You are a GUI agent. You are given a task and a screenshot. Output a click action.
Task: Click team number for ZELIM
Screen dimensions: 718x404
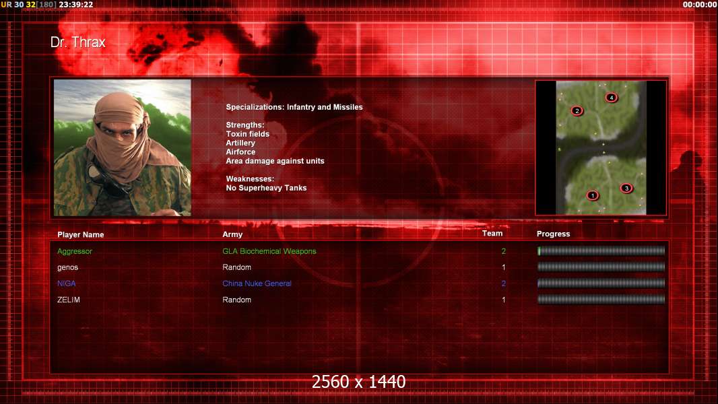pyautogui.click(x=504, y=300)
